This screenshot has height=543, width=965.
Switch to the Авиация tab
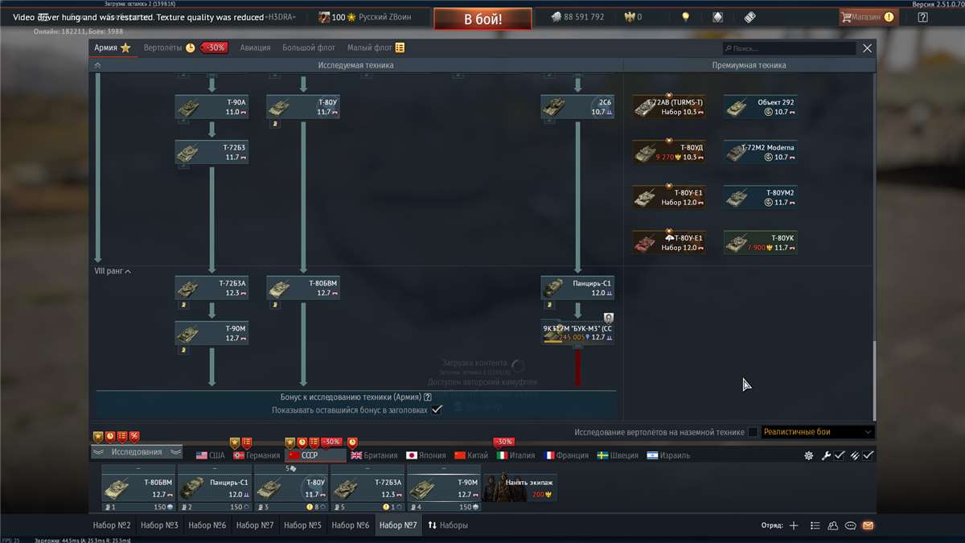(x=255, y=48)
